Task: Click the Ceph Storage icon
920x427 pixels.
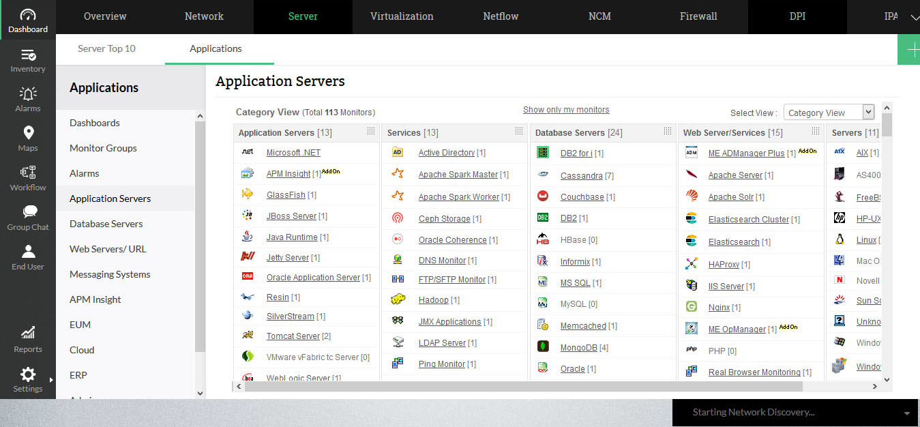Action: tap(398, 218)
